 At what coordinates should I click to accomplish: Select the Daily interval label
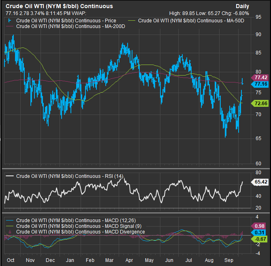(243, 6)
